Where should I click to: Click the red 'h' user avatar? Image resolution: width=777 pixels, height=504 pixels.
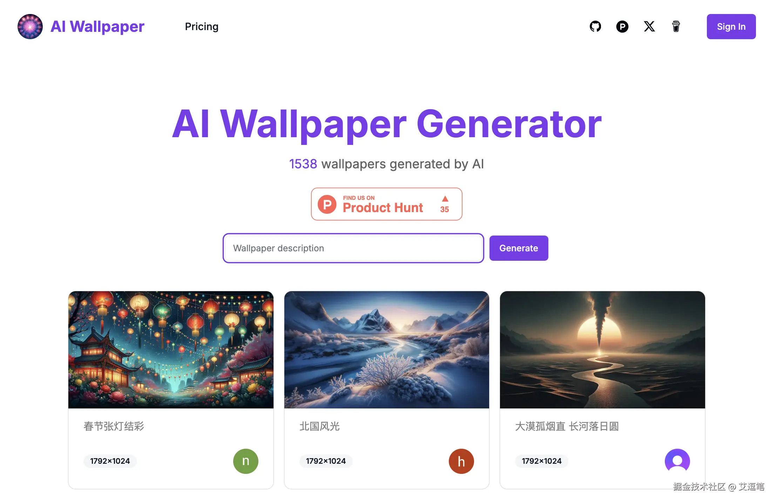tap(461, 461)
